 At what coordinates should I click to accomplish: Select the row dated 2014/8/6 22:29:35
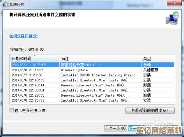pyautogui.click(x=93, y=95)
